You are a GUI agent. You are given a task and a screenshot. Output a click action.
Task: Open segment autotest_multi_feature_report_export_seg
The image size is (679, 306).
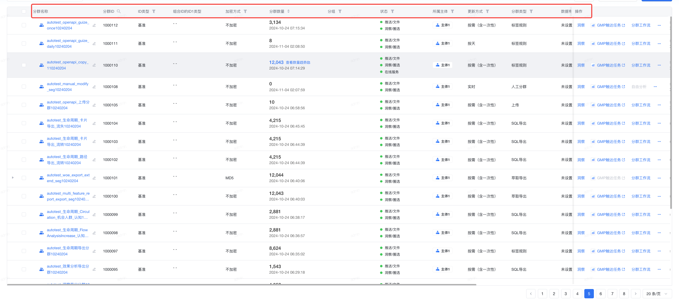pyautogui.click(x=68, y=196)
